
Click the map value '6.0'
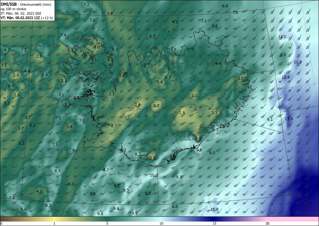[x=225, y=6]
